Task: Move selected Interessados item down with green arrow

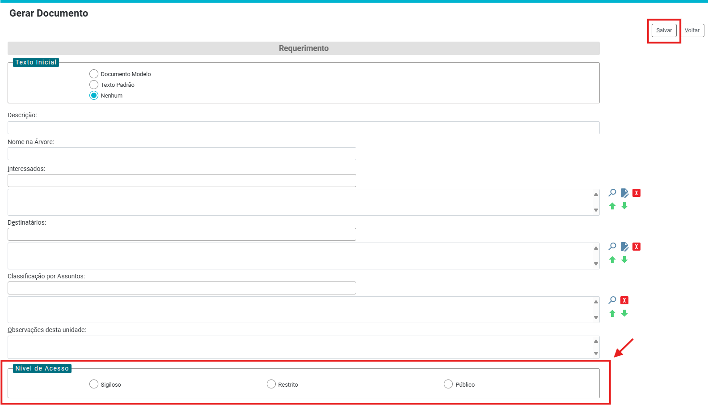Action: point(624,206)
